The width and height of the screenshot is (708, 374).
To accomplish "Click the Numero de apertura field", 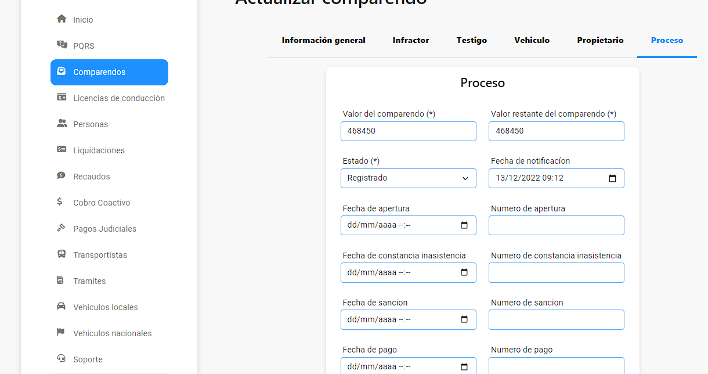I will pos(557,225).
